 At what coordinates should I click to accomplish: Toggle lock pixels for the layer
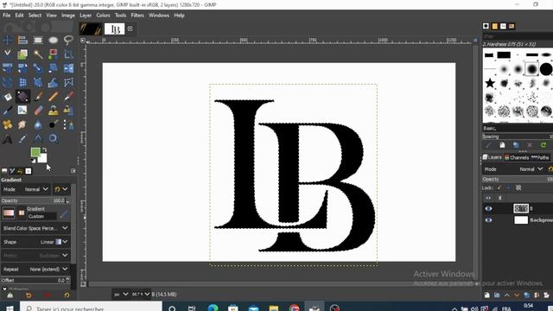tap(499, 188)
